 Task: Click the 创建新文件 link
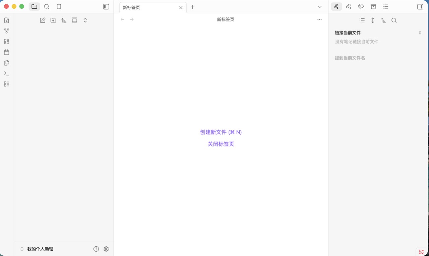pyautogui.click(x=221, y=132)
